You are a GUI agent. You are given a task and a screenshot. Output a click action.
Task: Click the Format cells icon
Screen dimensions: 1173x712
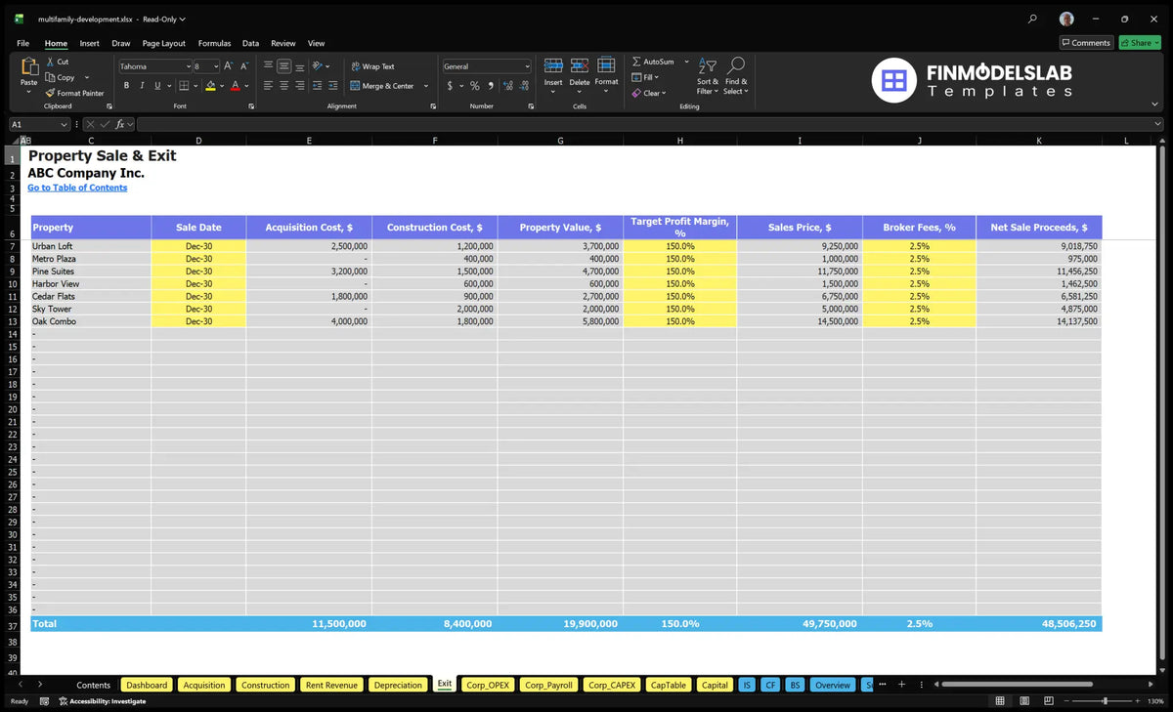pos(606,65)
